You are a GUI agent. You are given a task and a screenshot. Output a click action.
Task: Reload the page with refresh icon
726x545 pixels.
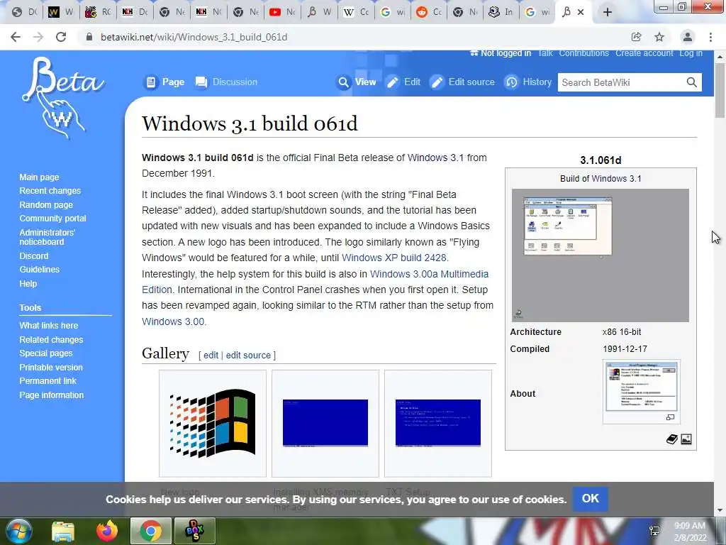click(x=61, y=37)
